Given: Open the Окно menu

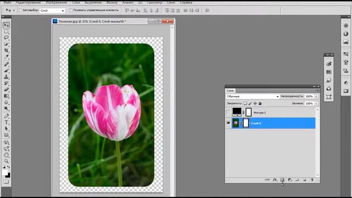Looking at the screenshot, I should coord(171,2).
